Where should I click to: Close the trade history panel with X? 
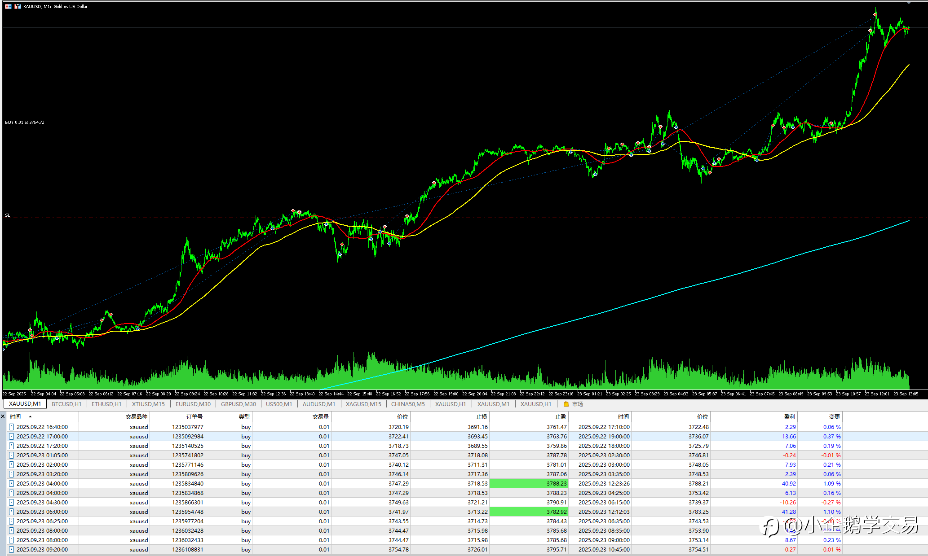tap(3, 416)
